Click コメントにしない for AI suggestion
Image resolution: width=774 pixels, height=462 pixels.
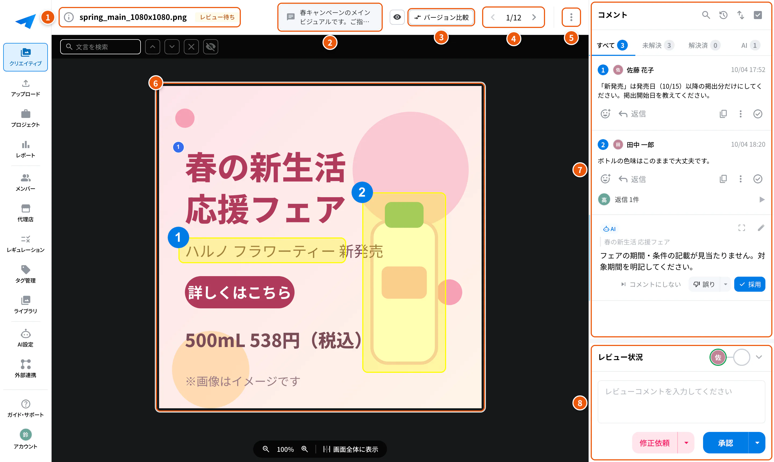click(x=651, y=284)
